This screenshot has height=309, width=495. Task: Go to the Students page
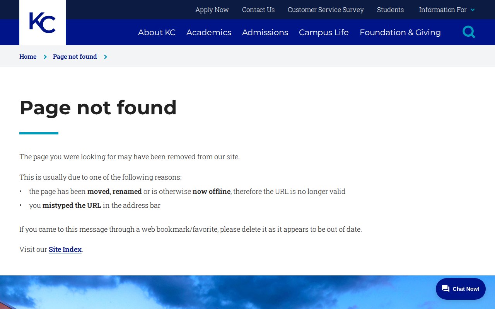pyautogui.click(x=390, y=10)
